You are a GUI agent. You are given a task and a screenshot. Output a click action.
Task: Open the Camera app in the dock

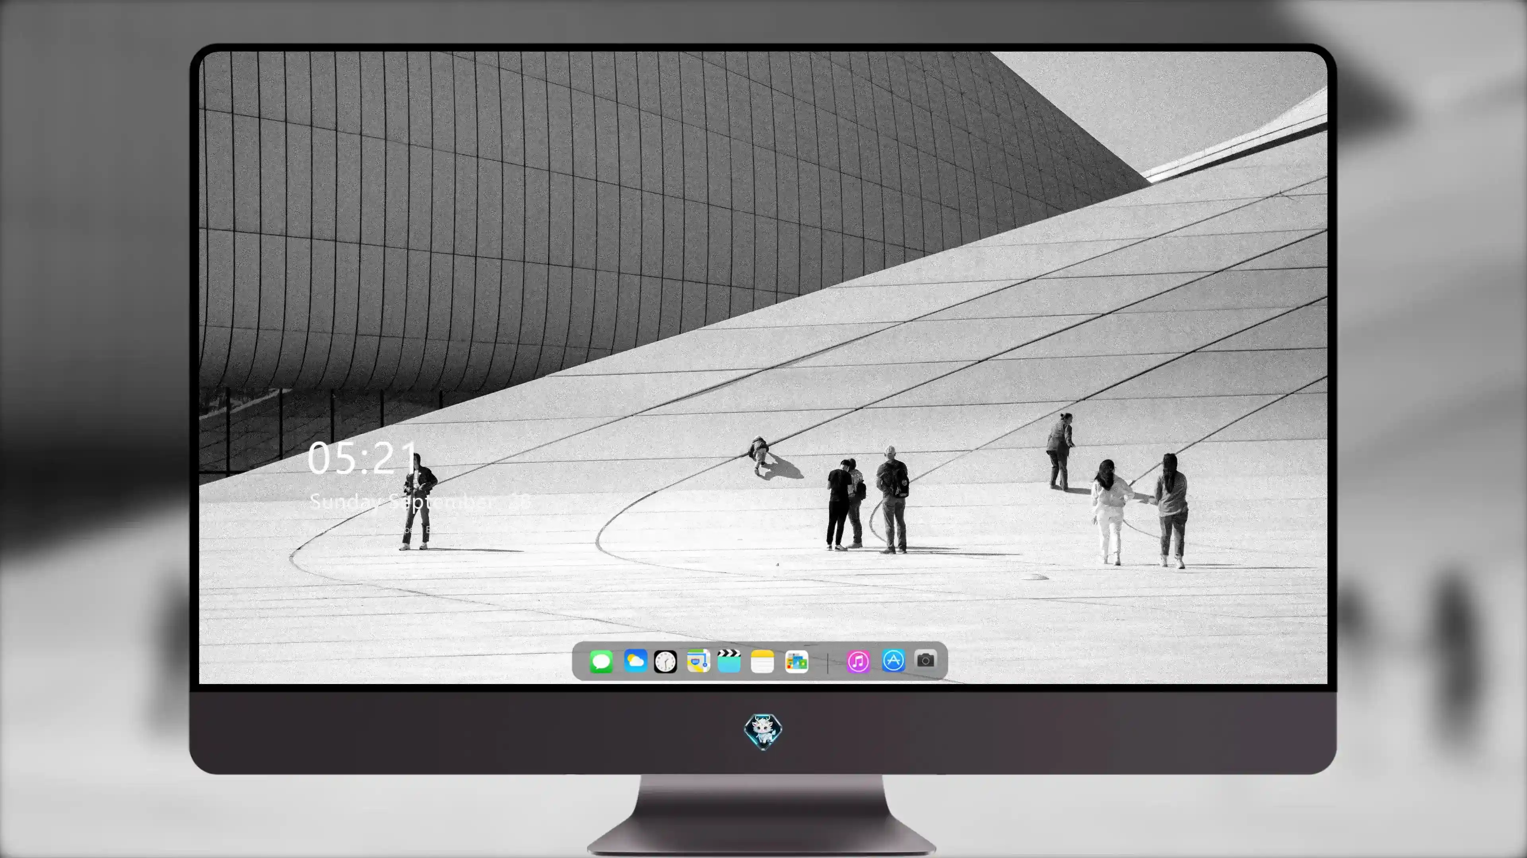coord(926,660)
